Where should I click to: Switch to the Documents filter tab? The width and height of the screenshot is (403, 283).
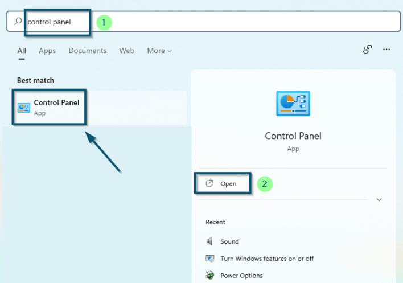(x=88, y=51)
